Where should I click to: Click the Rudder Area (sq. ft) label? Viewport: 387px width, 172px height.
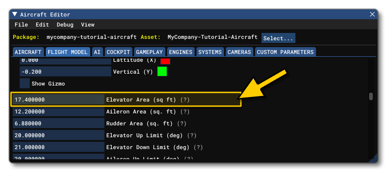(x=139, y=124)
